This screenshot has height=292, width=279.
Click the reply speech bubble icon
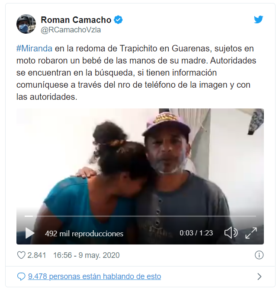[21, 276]
